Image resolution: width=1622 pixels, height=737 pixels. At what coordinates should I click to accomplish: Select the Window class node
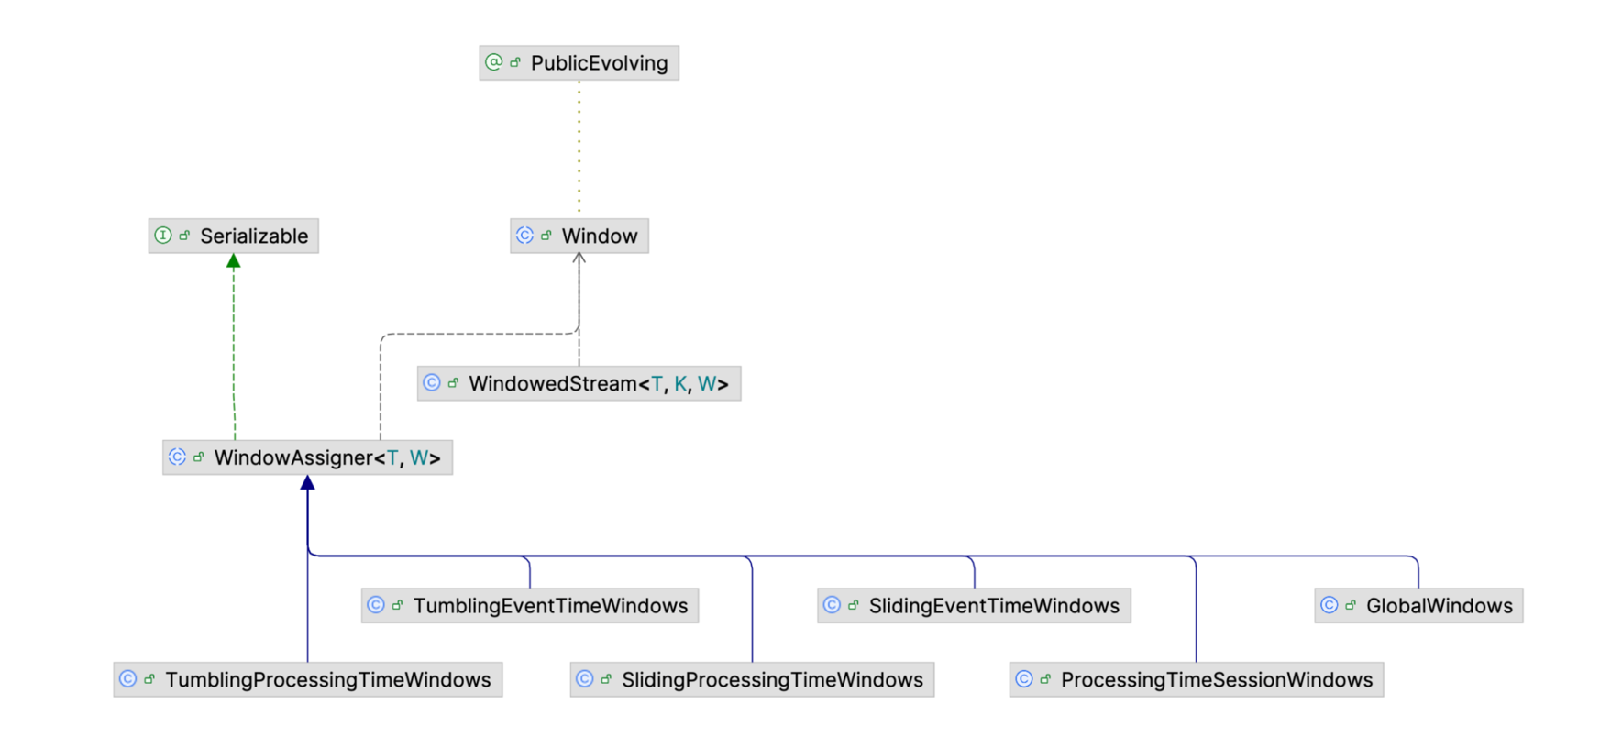click(x=579, y=236)
